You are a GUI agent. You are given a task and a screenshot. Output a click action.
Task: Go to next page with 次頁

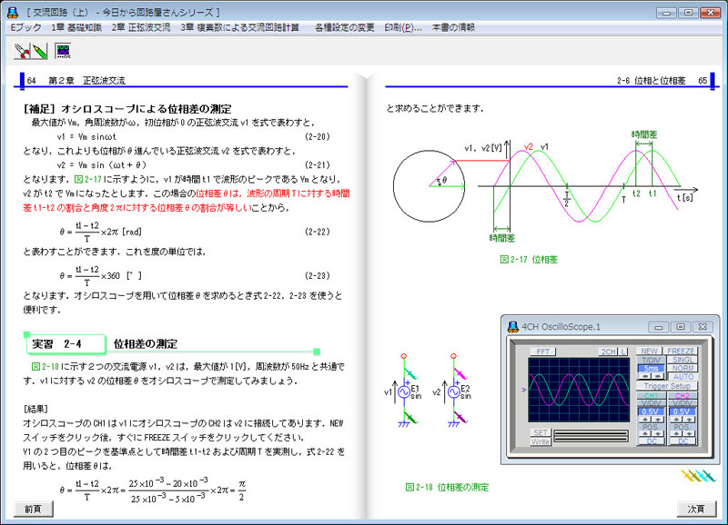coord(696,509)
